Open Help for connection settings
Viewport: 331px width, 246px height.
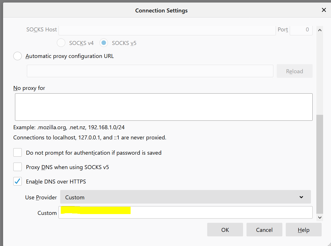(304, 230)
